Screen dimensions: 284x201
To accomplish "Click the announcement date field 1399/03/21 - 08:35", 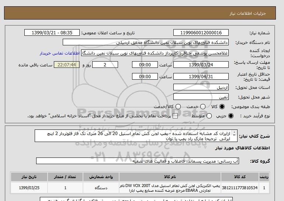I will [52, 32].
